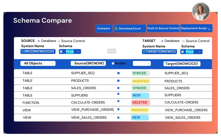Select target cell PRODUCTS
Screen dimensions: 221x137
coord(173,81)
